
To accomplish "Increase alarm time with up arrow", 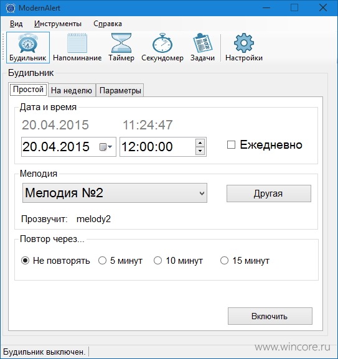I will (200, 143).
